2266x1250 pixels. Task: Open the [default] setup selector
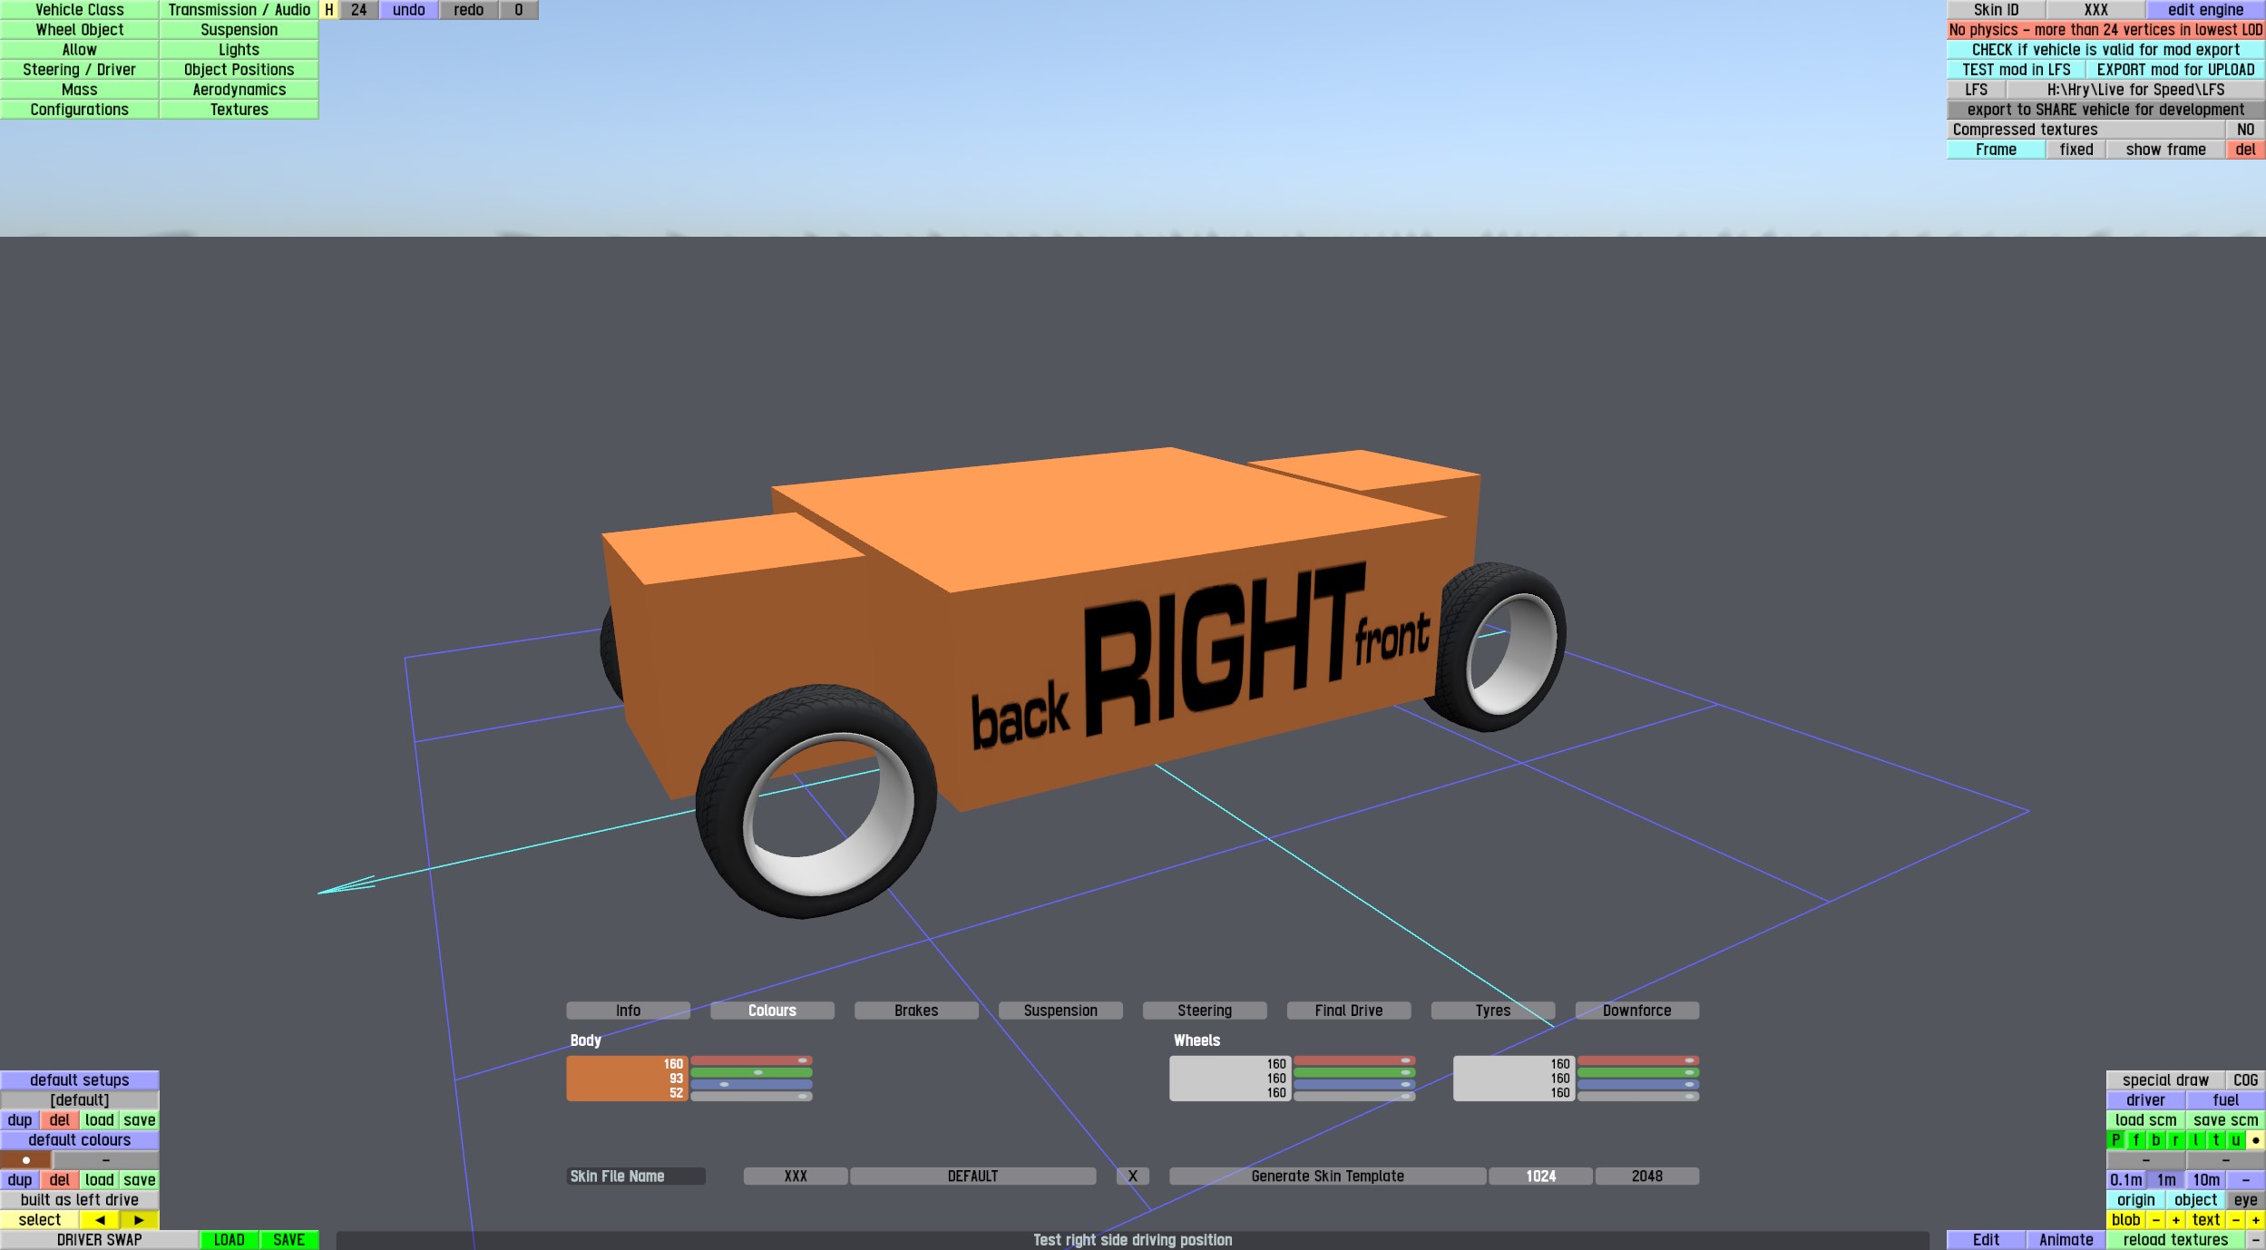point(80,1100)
